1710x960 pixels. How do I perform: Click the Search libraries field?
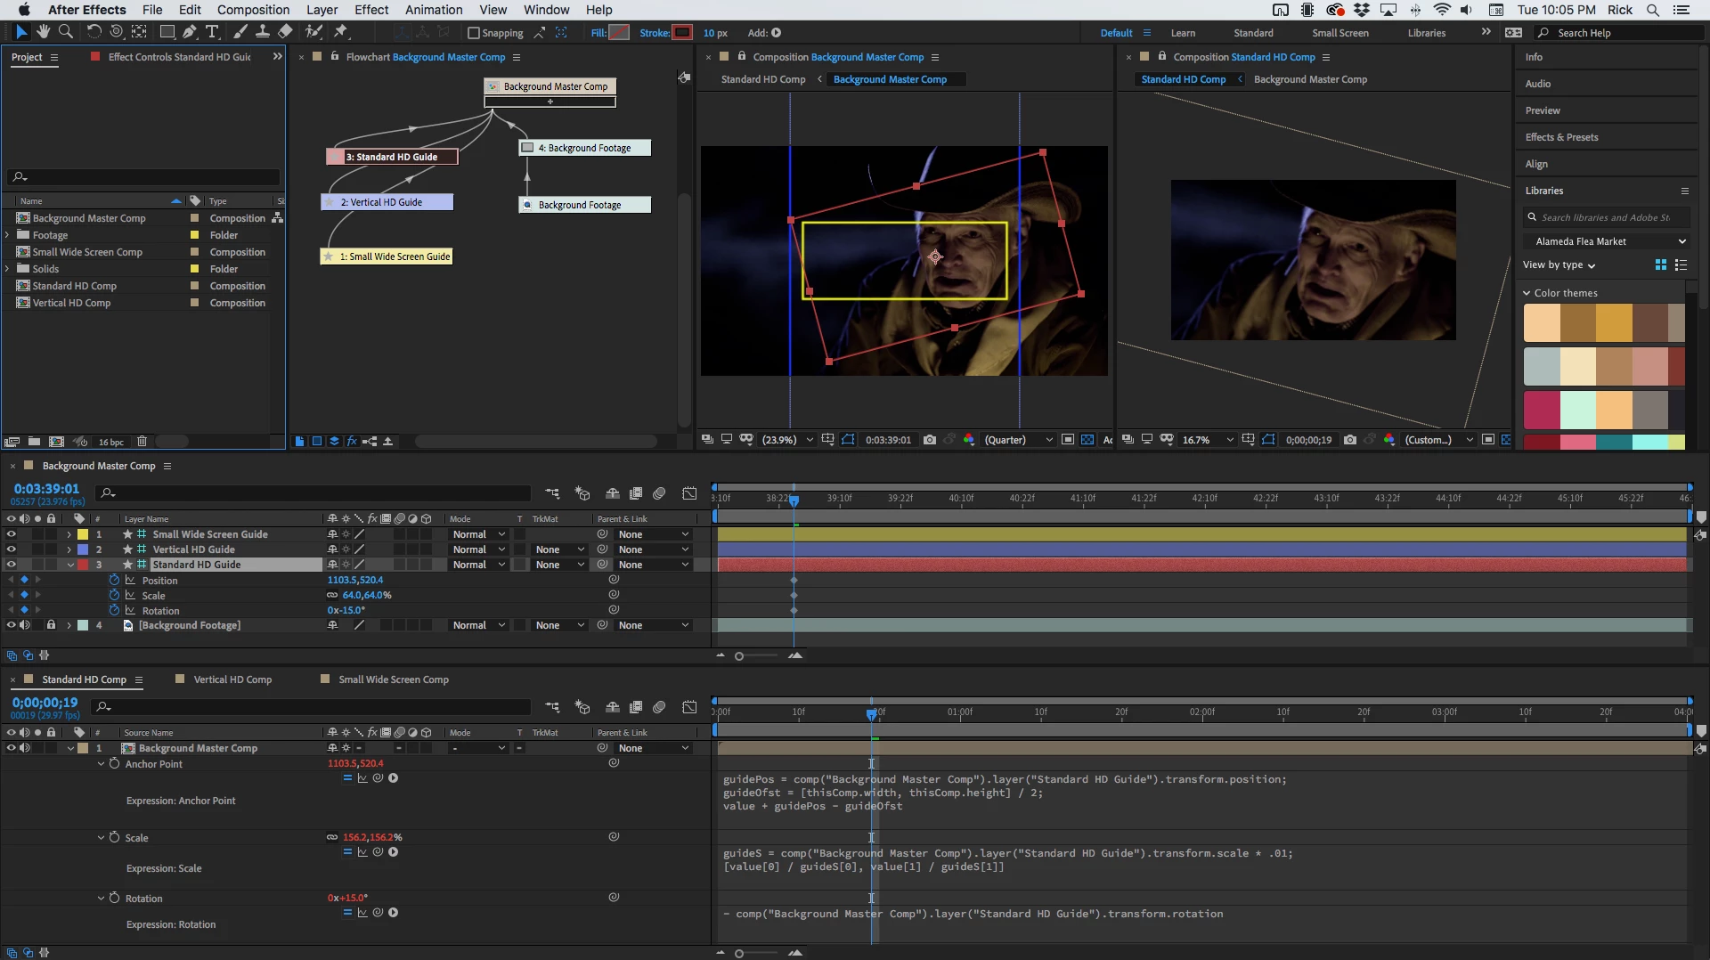coord(1606,217)
